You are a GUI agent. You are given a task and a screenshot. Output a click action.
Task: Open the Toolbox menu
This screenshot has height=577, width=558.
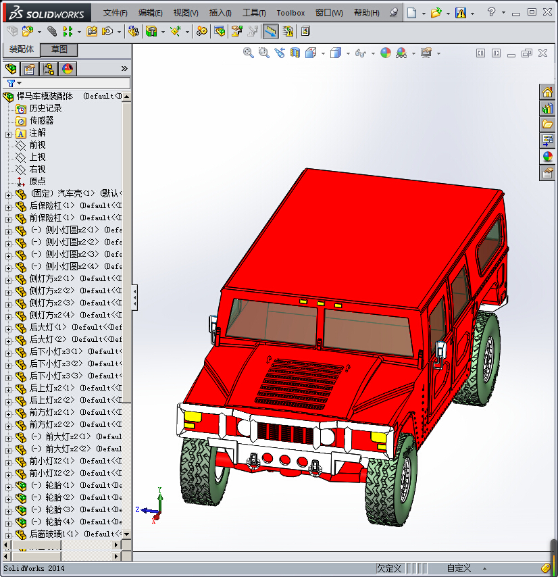pos(290,13)
